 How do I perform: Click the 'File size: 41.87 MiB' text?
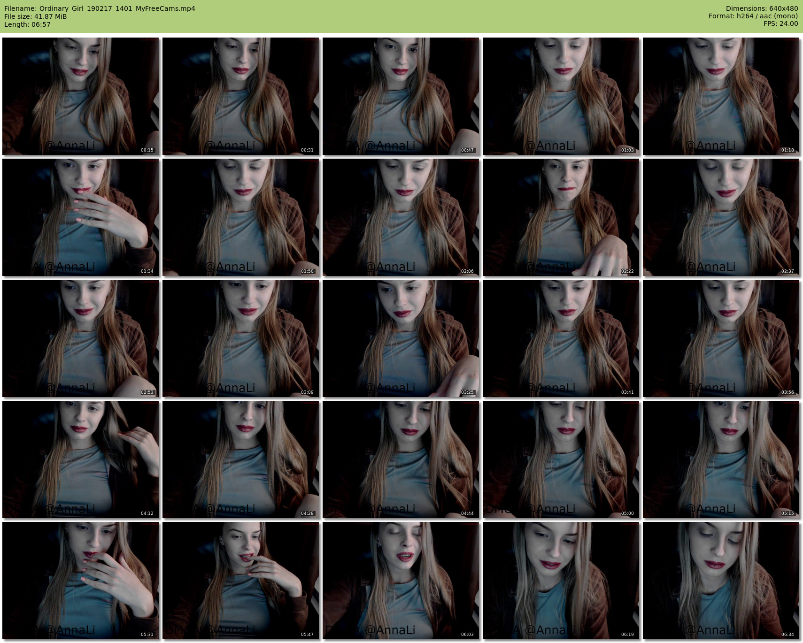[x=36, y=16]
